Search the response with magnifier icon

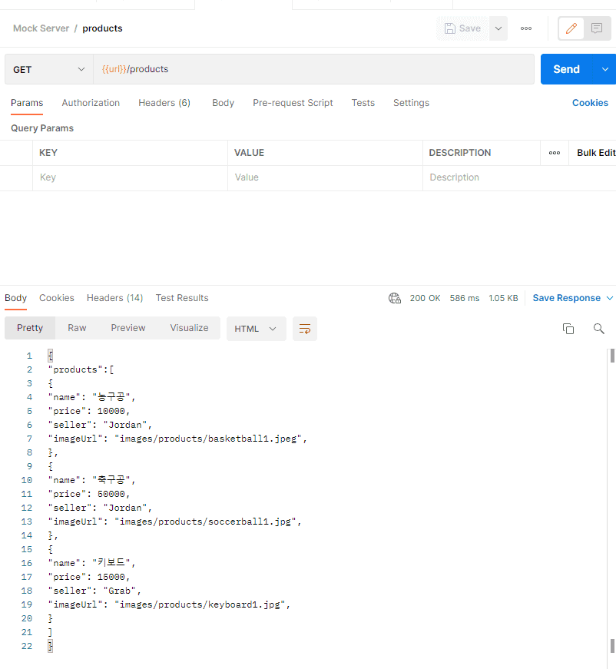599,329
